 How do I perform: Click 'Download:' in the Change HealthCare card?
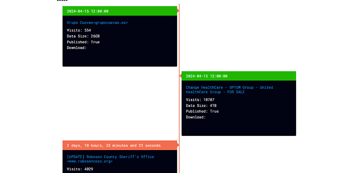coord(196,117)
